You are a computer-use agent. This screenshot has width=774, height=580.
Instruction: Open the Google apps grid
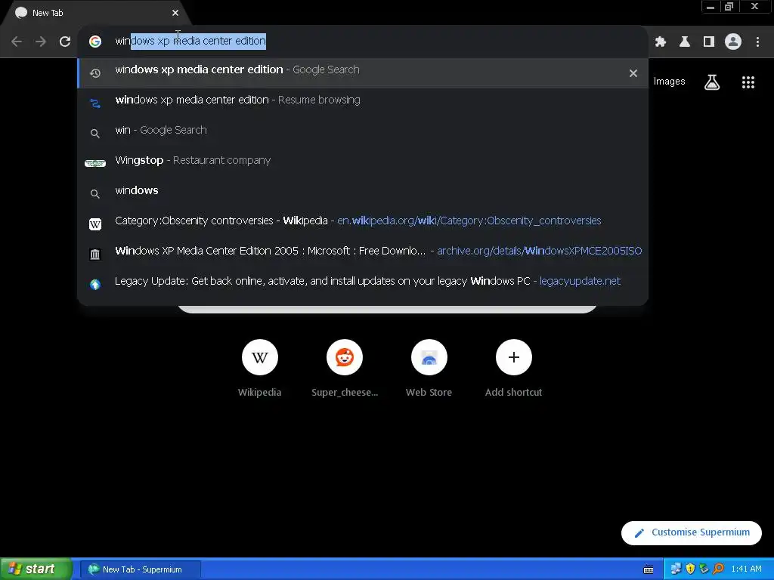748,82
